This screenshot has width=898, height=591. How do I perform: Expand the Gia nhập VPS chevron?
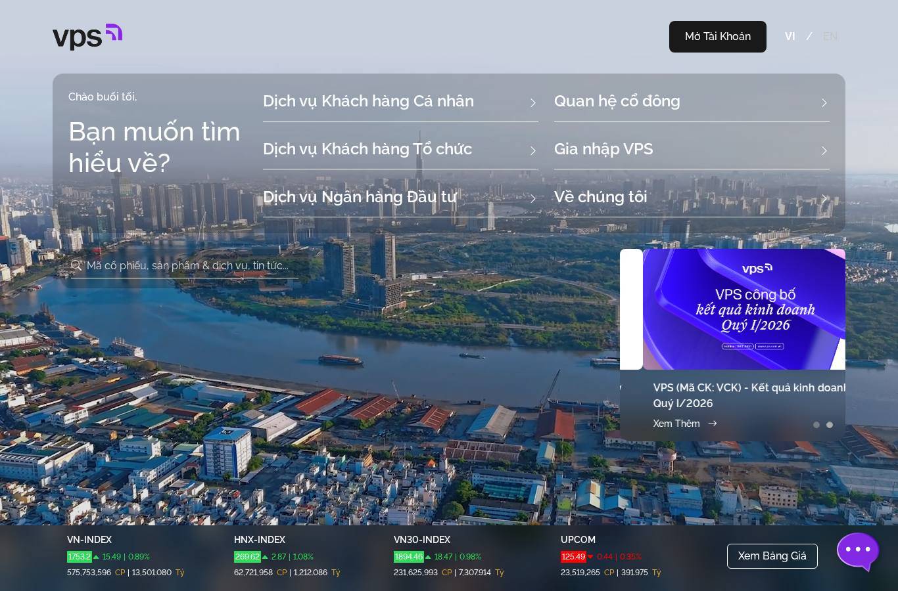(x=824, y=150)
